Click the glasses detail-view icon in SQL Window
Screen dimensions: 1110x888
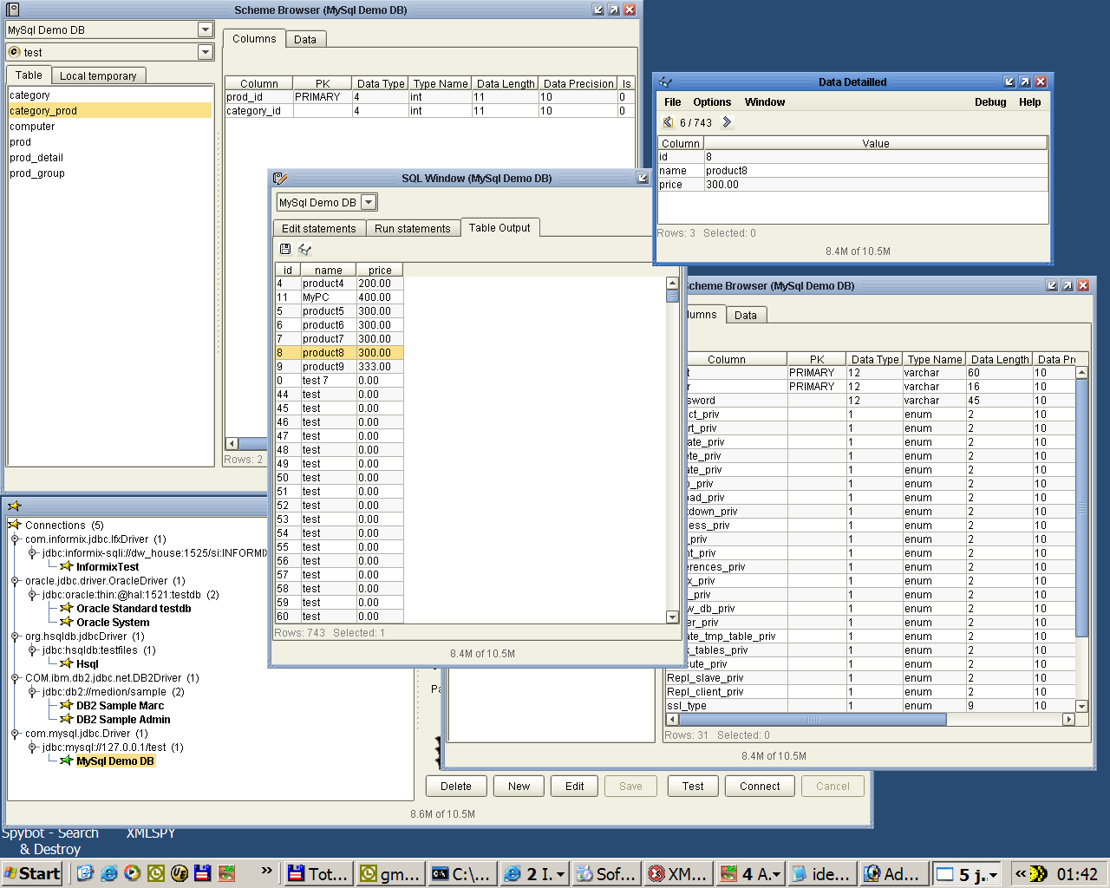(x=304, y=249)
